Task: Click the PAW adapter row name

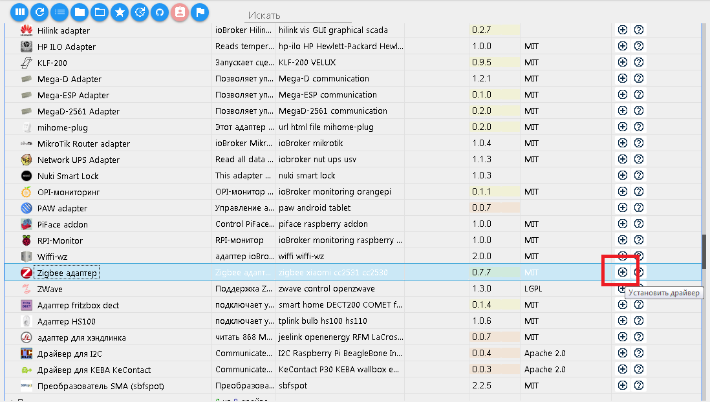Action: pos(62,208)
